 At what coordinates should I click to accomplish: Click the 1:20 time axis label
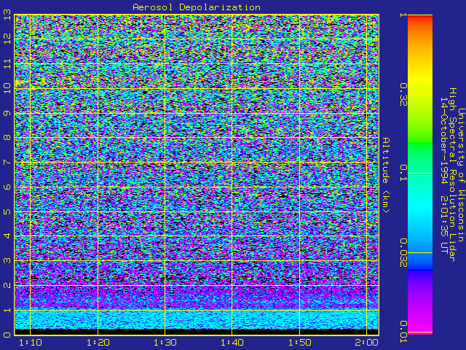pos(98,343)
